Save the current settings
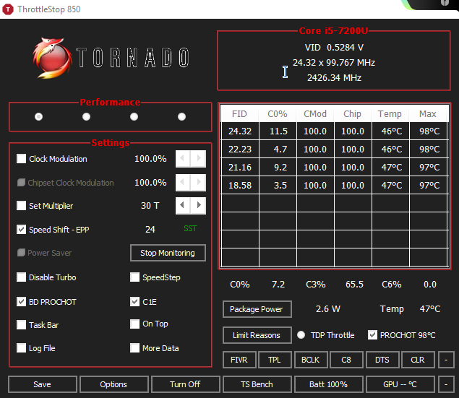This screenshot has width=459, height=398. click(x=43, y=384)
